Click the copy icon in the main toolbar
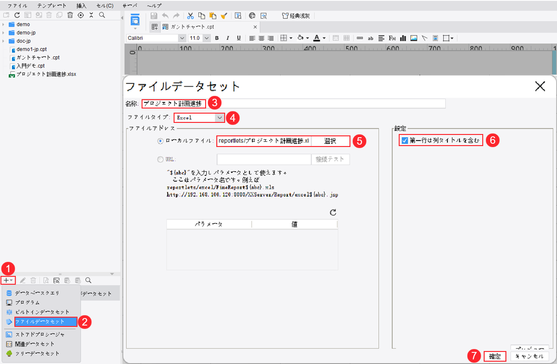This screenshot has width=557, height=364. (201, 15)
